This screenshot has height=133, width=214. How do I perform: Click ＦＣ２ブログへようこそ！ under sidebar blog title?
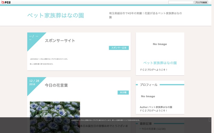point(154,70)
